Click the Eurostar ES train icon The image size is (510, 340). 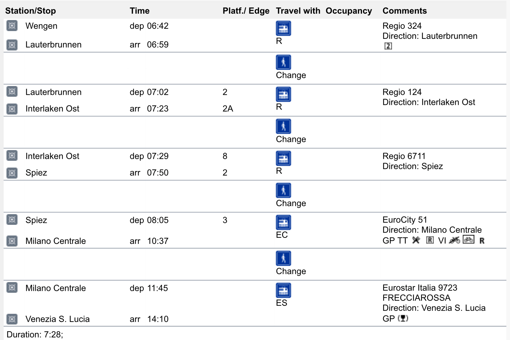click(x=283, y=291)
